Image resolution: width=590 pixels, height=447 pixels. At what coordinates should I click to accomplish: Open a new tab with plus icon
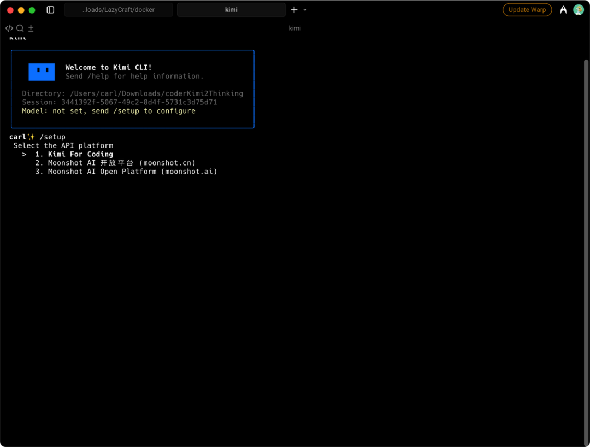click(x=294, y=10)
